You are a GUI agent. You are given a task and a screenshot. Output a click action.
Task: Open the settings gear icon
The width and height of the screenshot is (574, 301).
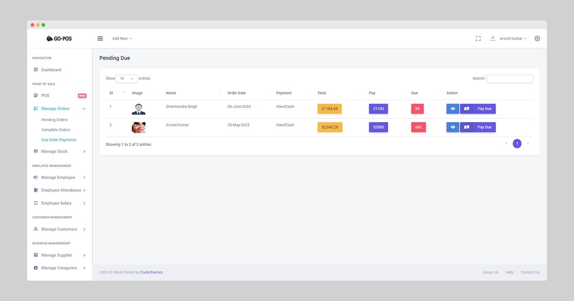[537, 38]
